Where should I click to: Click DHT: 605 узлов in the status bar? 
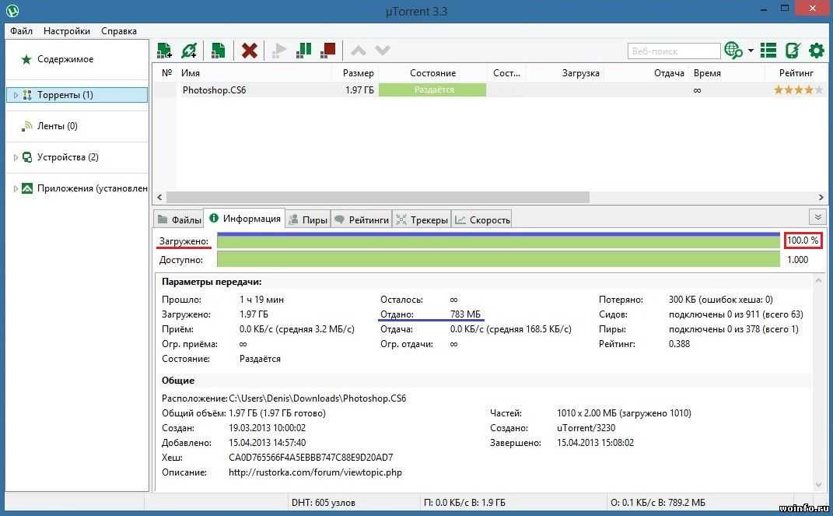323,503
